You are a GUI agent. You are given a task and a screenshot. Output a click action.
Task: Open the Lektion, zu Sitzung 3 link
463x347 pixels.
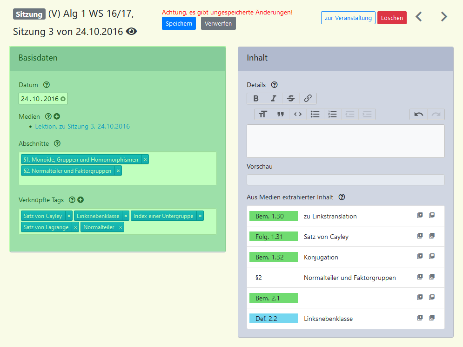click(82, 126)
